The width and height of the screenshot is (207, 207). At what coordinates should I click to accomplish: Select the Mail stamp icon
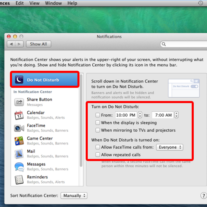(19, 154)
